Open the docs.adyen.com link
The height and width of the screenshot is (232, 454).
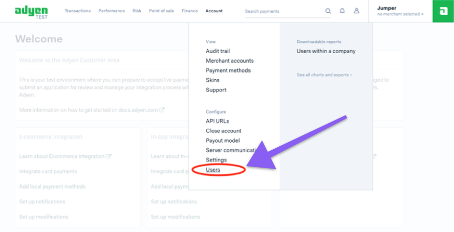click(x=138, y=110)
